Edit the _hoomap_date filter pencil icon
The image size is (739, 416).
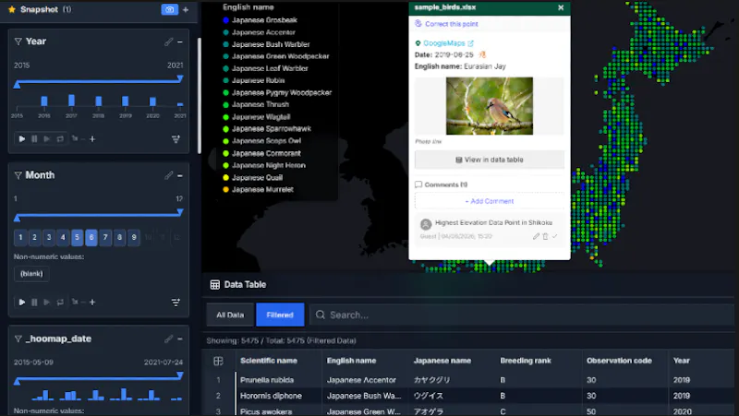pyautogui.click(x=168, y=339)
